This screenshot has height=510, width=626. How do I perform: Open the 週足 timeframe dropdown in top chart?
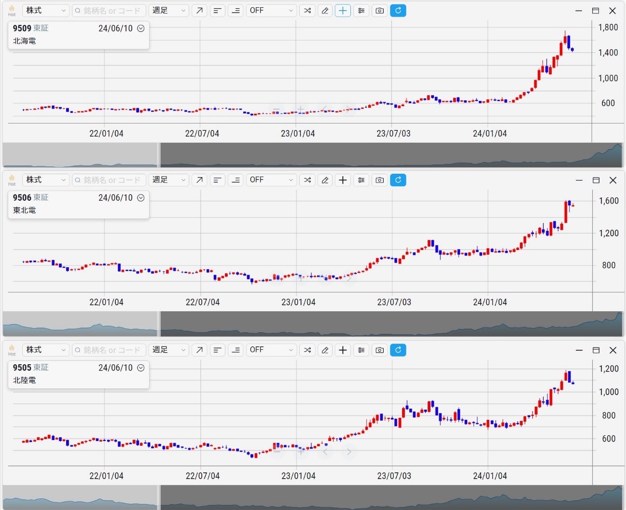point(168,11)
